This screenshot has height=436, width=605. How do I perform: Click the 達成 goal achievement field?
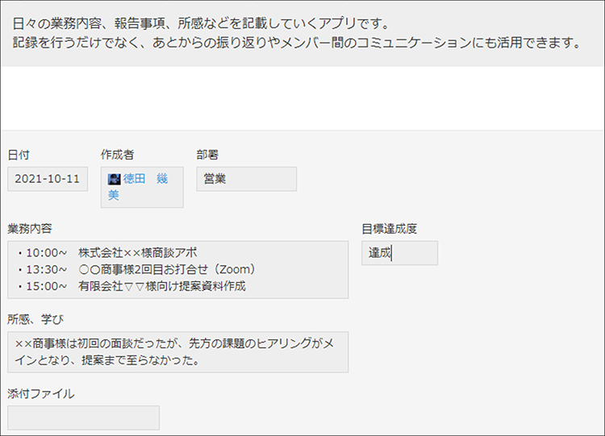pos(400,253)
